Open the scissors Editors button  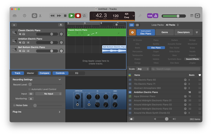pyautogui.click(x=40, y=16)
